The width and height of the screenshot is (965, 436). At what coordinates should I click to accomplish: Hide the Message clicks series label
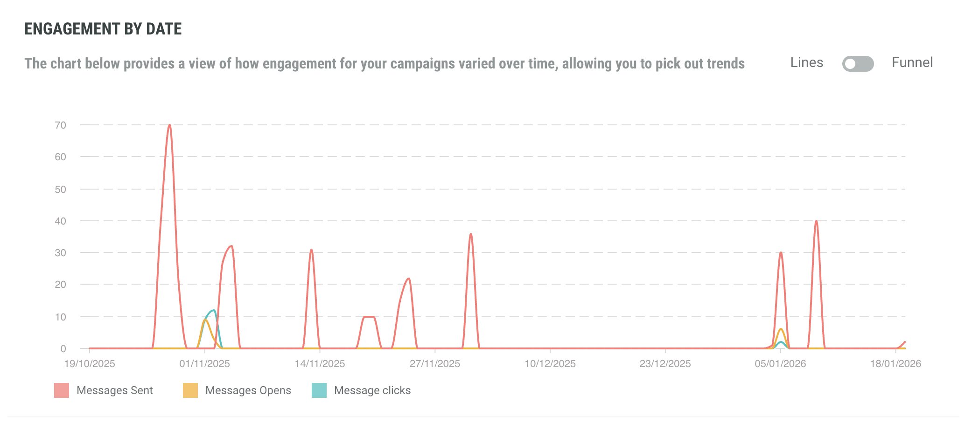pos(372,390)
